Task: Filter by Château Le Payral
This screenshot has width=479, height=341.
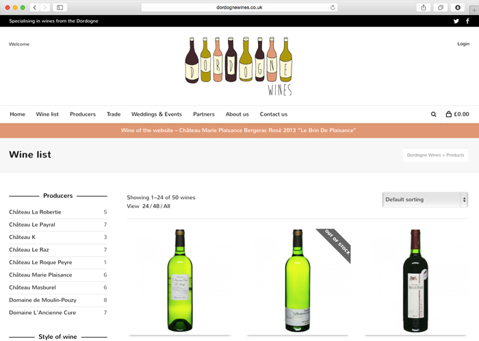Action: pos(32,225)
